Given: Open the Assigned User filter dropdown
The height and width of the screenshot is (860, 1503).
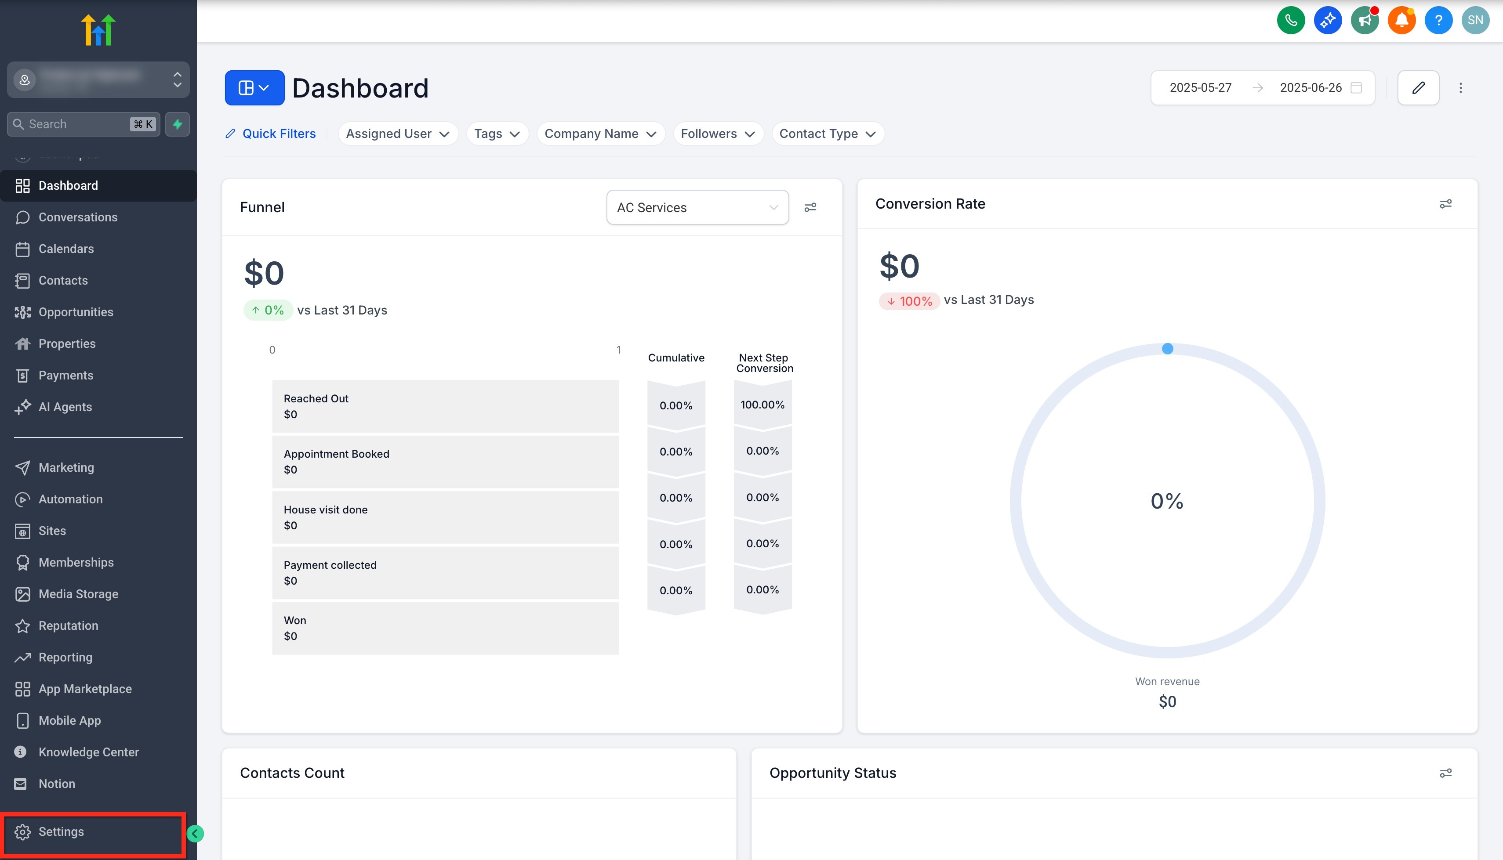Looking at the screenshot, I should click(x=398, y=134).
